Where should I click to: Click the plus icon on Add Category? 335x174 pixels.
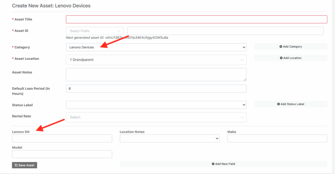pos(281,47)
